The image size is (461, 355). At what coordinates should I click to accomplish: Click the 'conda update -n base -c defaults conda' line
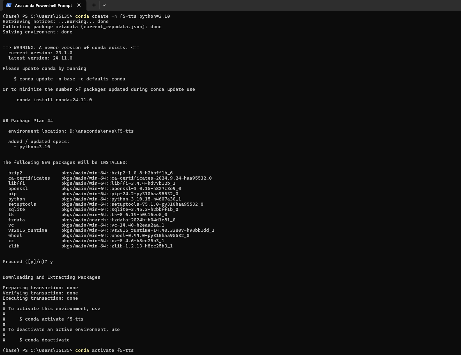pyautogui.click(x=70, y=79)
